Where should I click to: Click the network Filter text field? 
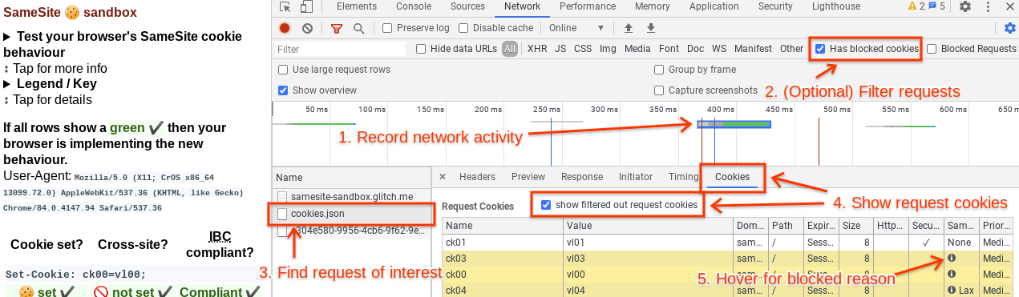[x=341, y=49]
